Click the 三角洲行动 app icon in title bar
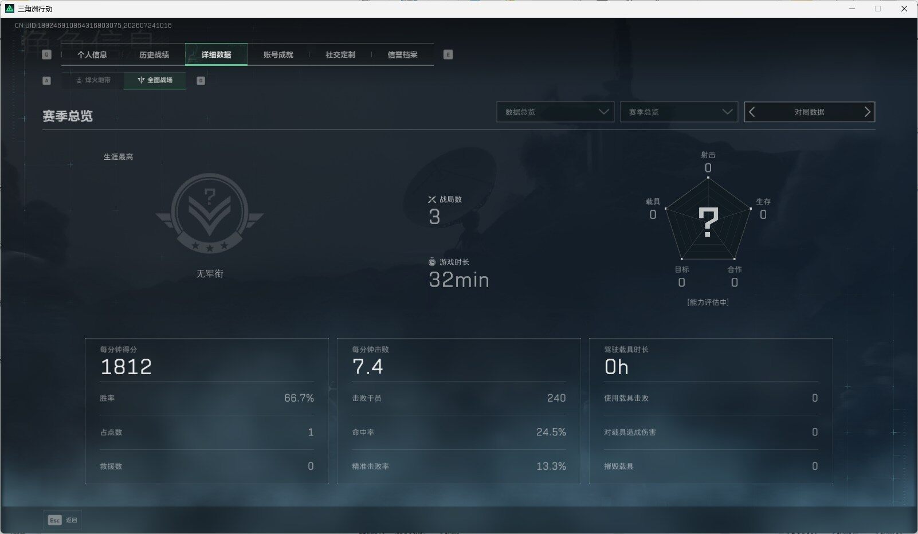 9,9
